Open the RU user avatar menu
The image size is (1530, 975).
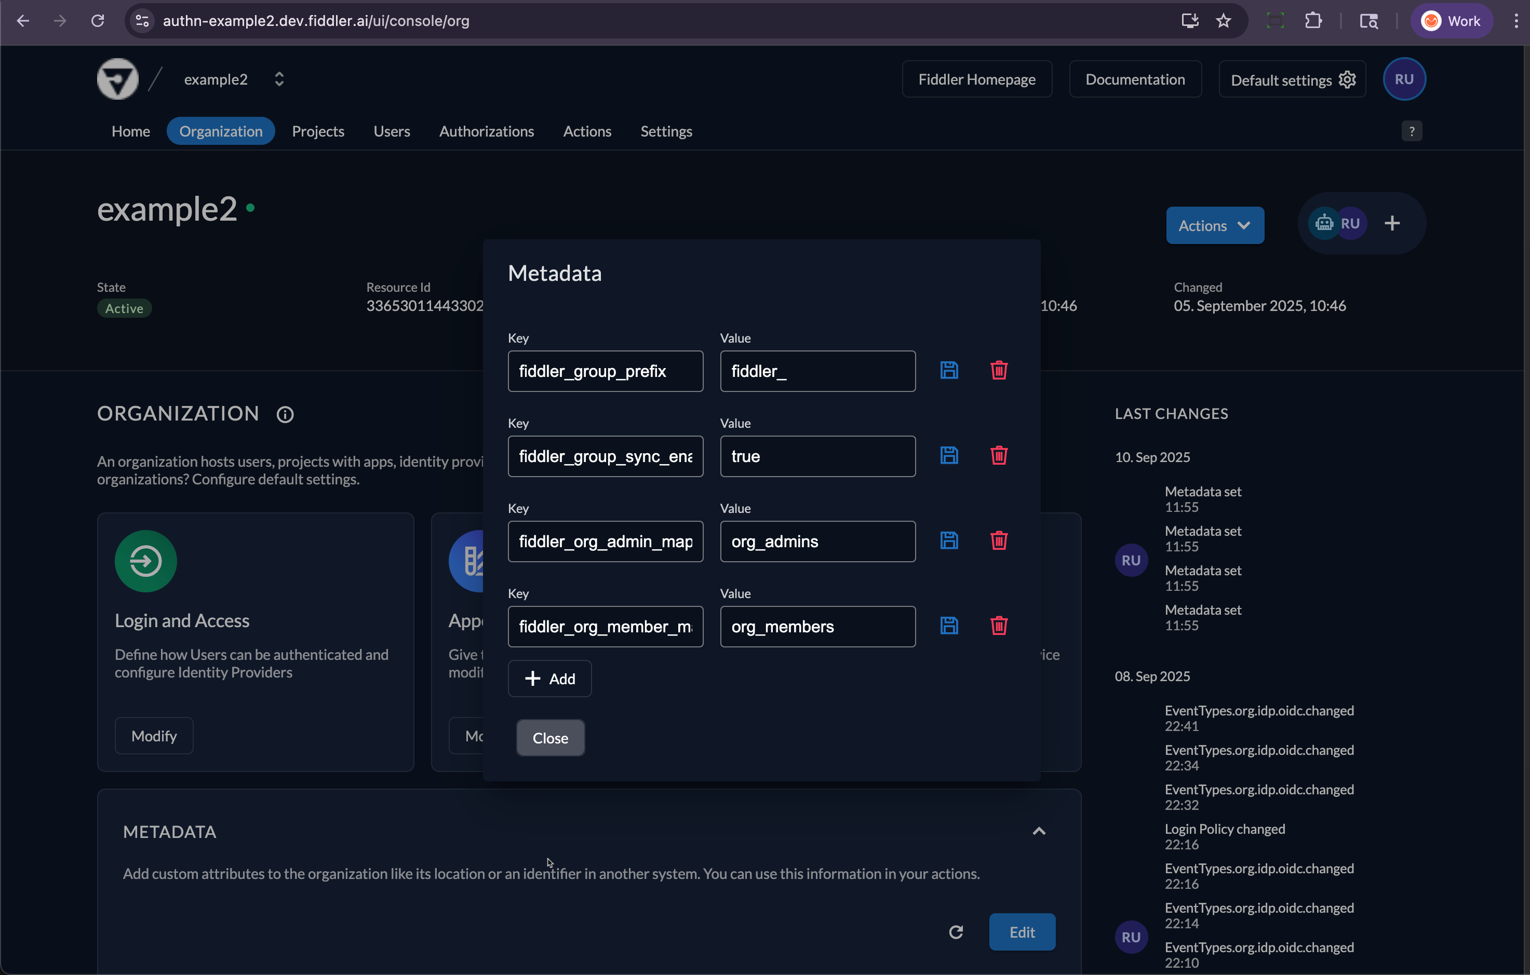pos(1404,79)
